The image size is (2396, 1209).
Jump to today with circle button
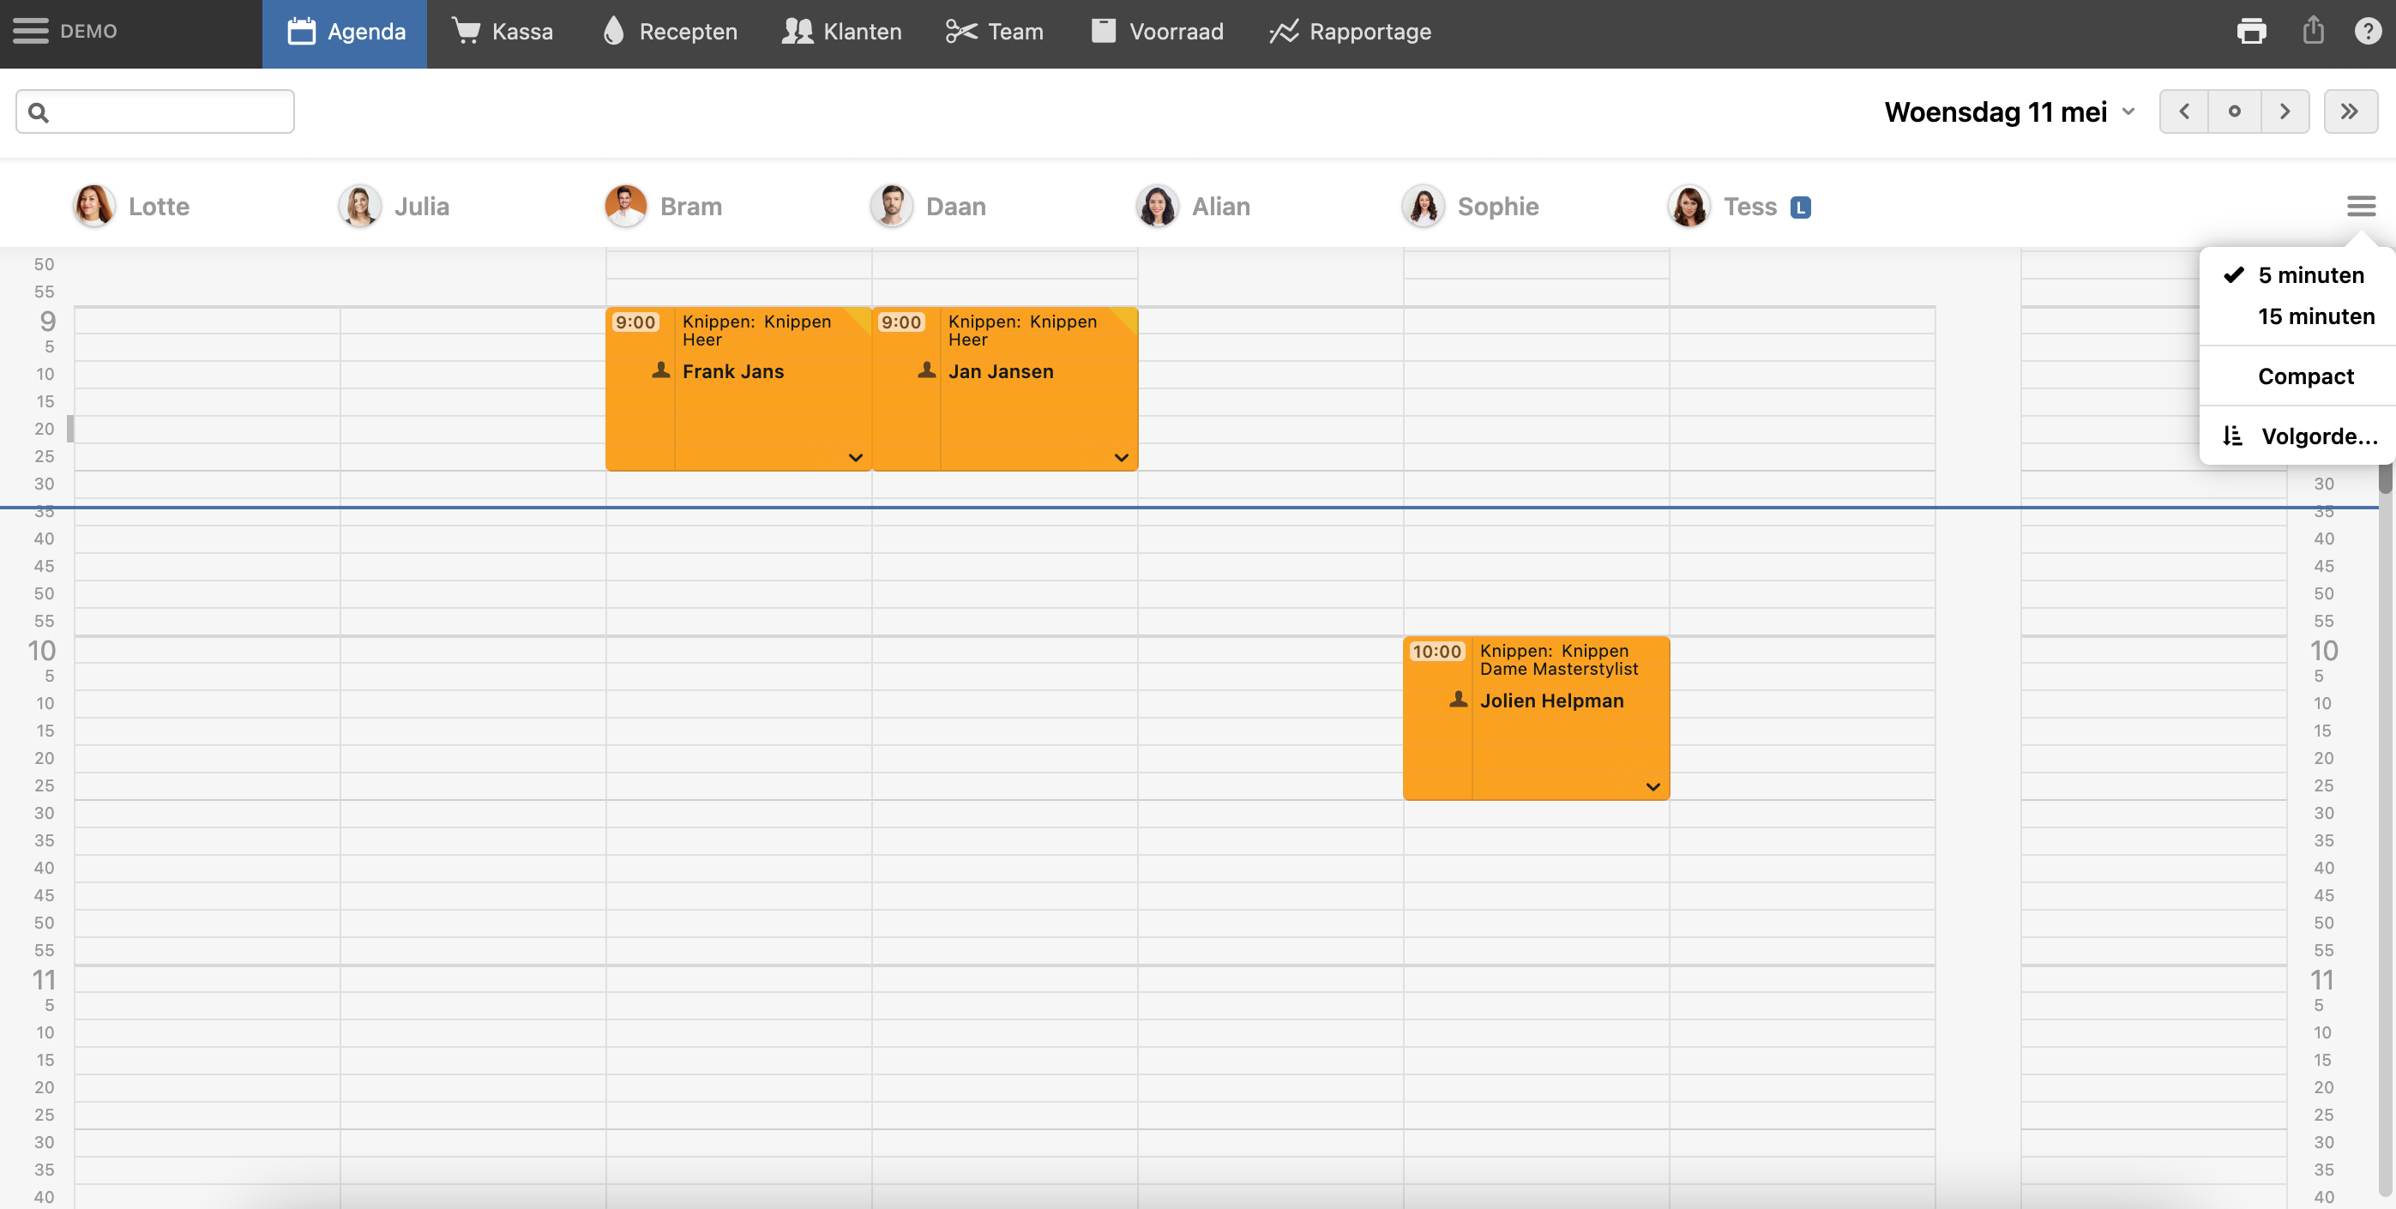point(2234,111)
